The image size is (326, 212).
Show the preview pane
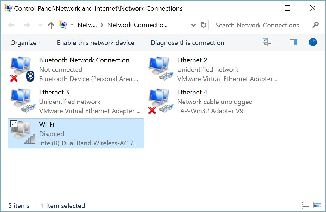point(293,42)
